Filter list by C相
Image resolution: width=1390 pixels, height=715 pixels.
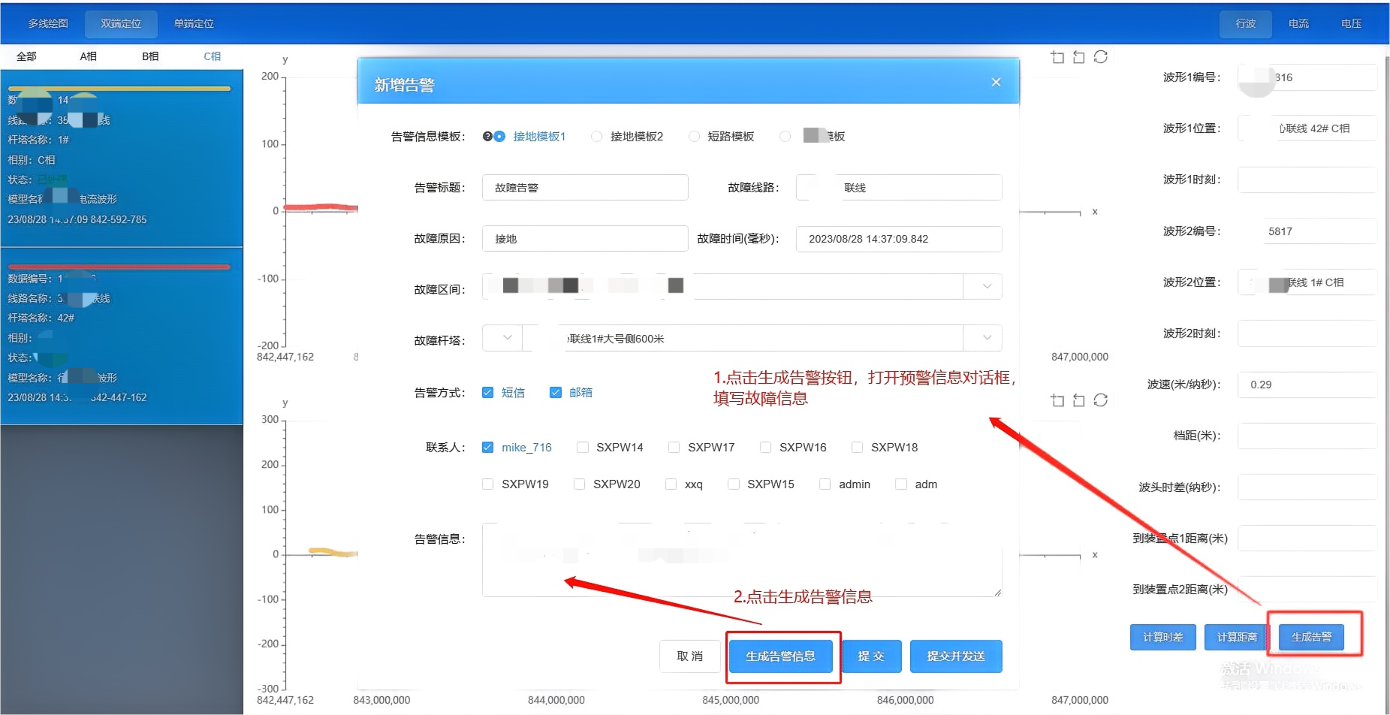tap(213, 56)
